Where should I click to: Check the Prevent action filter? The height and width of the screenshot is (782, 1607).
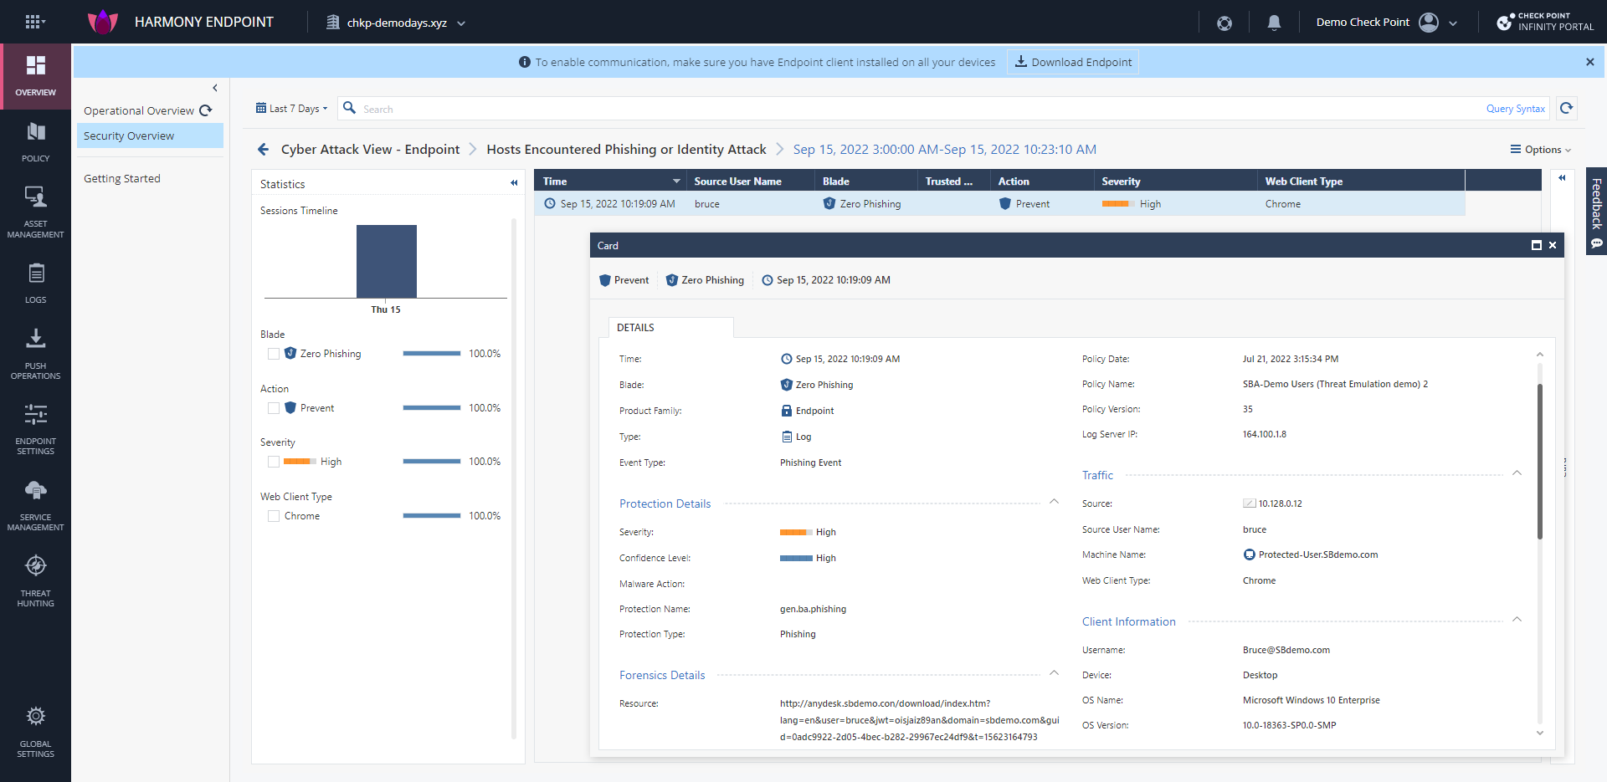pyautogui.click(x=274, y=408)
